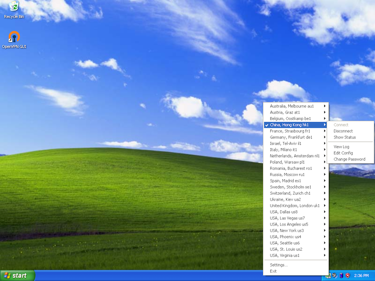
Task: Choose Exit in the OpenVPN menu
Action: tap(273, 271)
